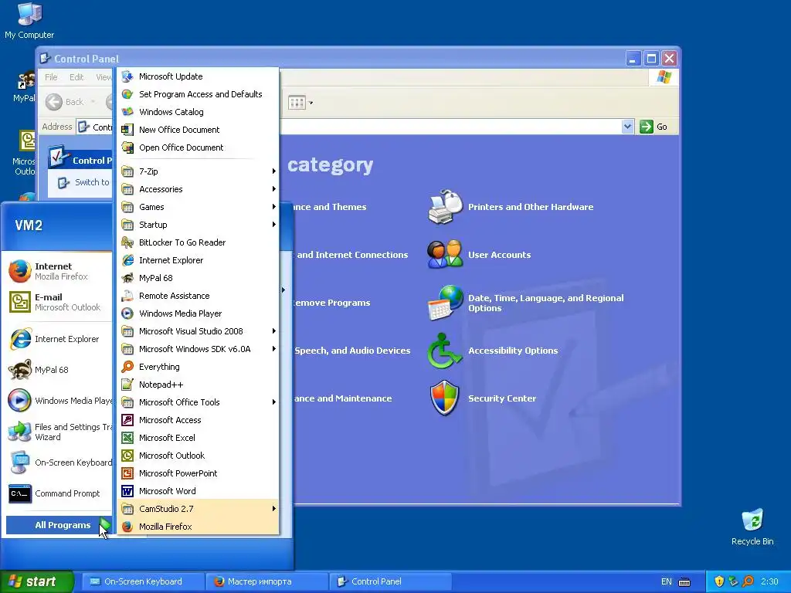The width and height of the screenshot is (791, 593).
Task: Start Windows Media Player from programs list
Action: click(x=199, y=313)
